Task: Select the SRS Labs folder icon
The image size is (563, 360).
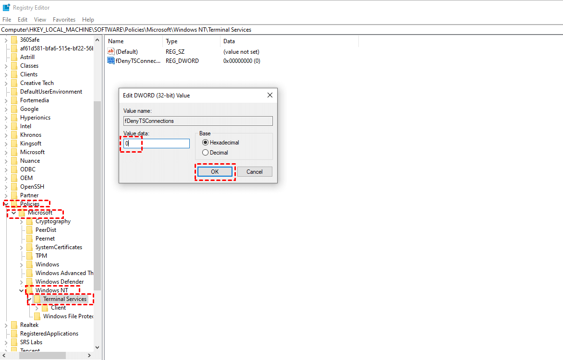Action: (x=14, y=342)
